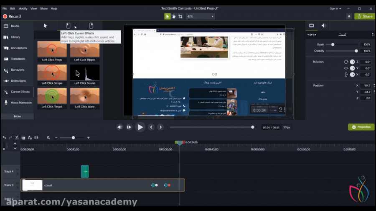
Task: Open the Transitions panel
Action: coord(17,59)
